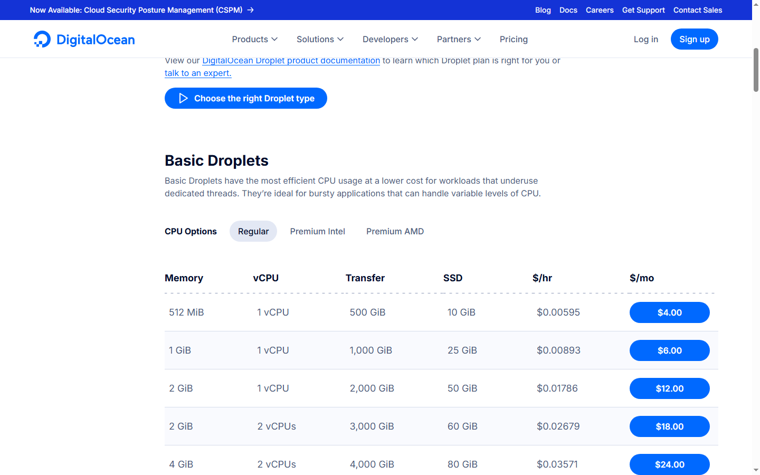Open the Blog link in top bar

pos(543,10)
